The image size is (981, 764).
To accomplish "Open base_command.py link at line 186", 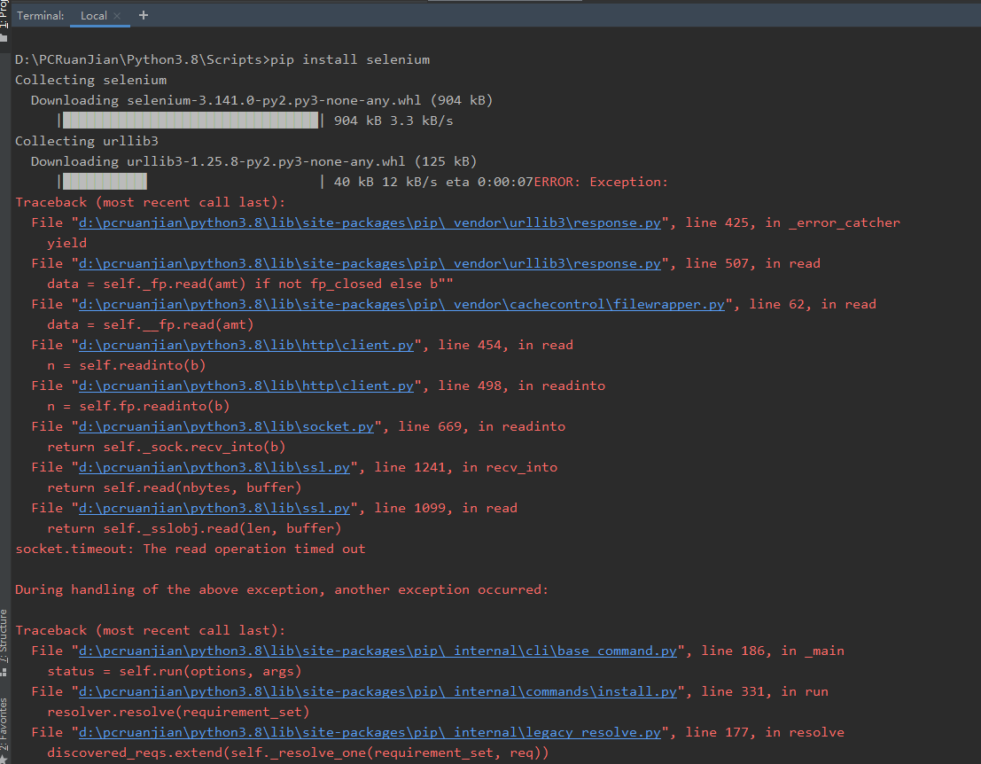I will pyautogui.click(x=378, y=651).
